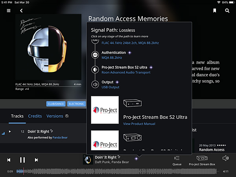The image size is (236, 177).
Task: Click the sparkle beside Authentication
Action: [129, 53]
